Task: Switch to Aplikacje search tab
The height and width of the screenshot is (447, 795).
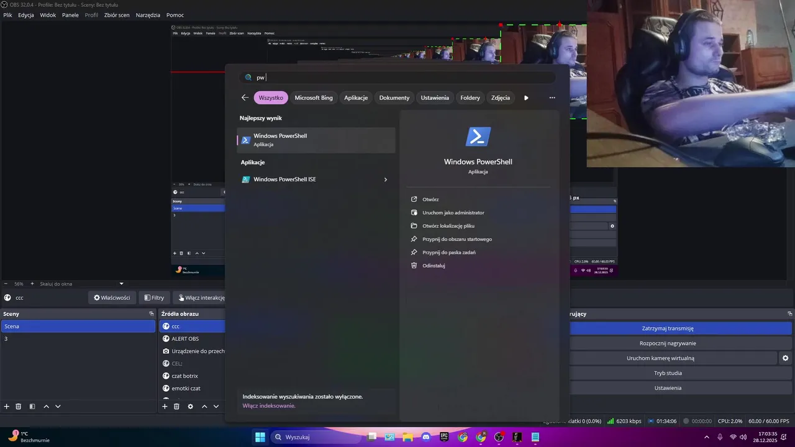Action: (356, 97)
